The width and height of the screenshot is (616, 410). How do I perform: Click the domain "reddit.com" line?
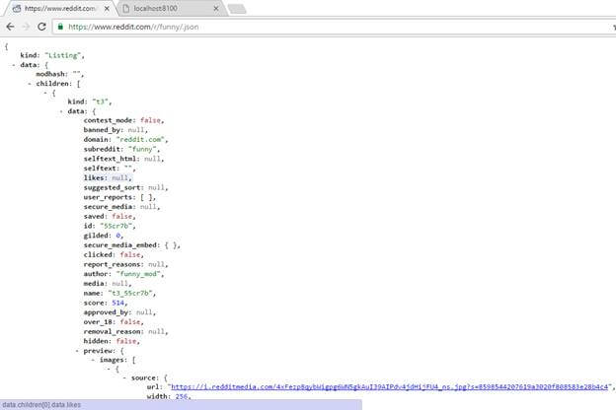[x=125, y=139]
